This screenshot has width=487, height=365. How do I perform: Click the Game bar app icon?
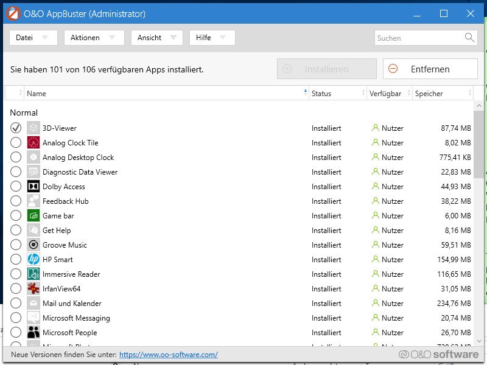point(33,216)
